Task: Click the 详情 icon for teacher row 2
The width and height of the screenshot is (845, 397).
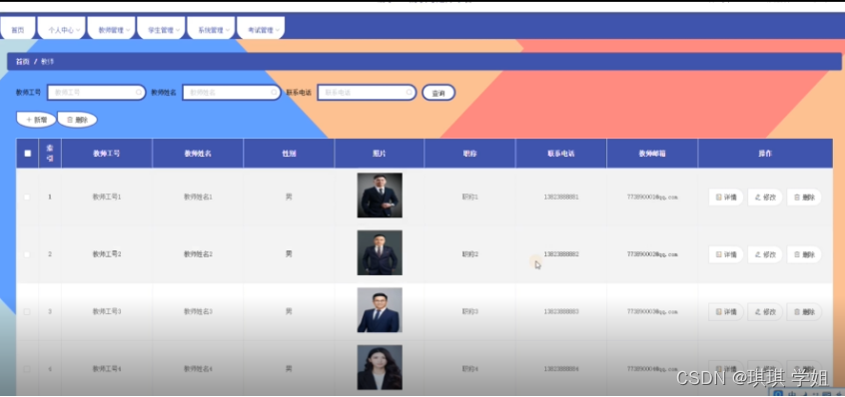Action: pos(718,254)
